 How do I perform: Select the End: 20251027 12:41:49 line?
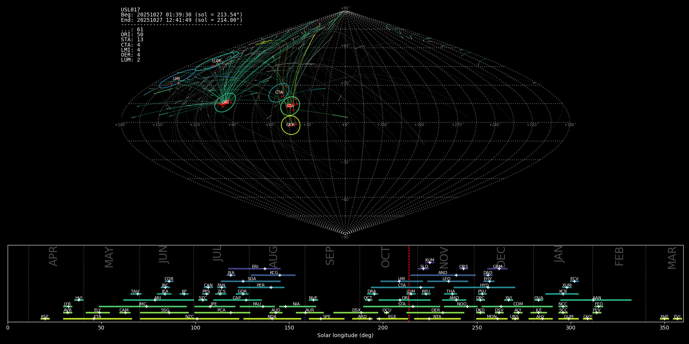pos(182,20)
